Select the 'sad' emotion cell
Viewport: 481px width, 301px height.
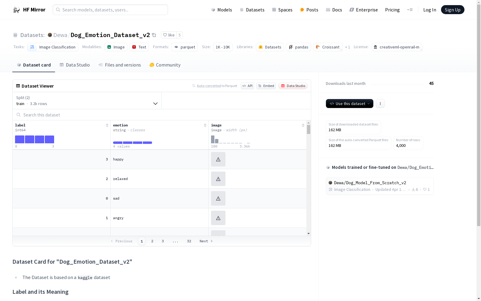[x=159, y=198]
